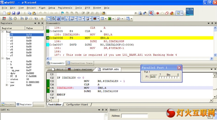217x120 pixels.
Task: Open the Project menu
Action: [x=31, y=8]
